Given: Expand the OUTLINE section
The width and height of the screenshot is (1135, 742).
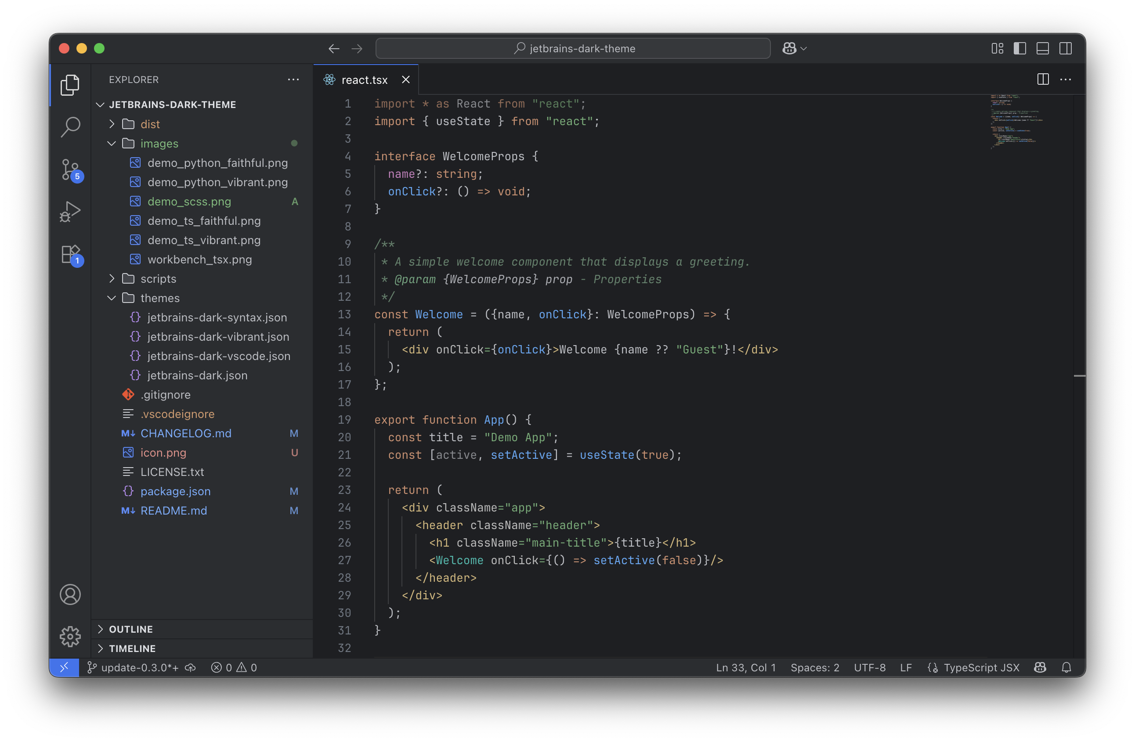Looking at the screenshot, I should 130,629.
